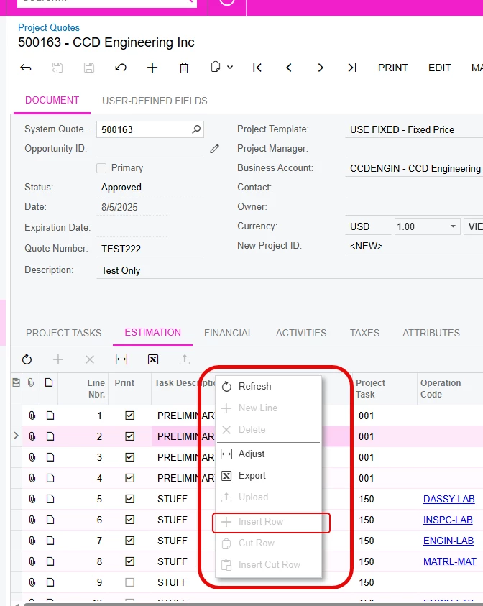Click the Undo icon in the toolbar

click(121, 68)
